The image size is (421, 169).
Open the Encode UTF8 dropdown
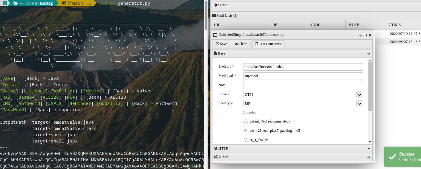pyautogui.click(x=359, y=94)
